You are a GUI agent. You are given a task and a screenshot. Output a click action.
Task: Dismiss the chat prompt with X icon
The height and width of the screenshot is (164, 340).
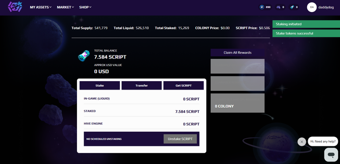(301, 142)
